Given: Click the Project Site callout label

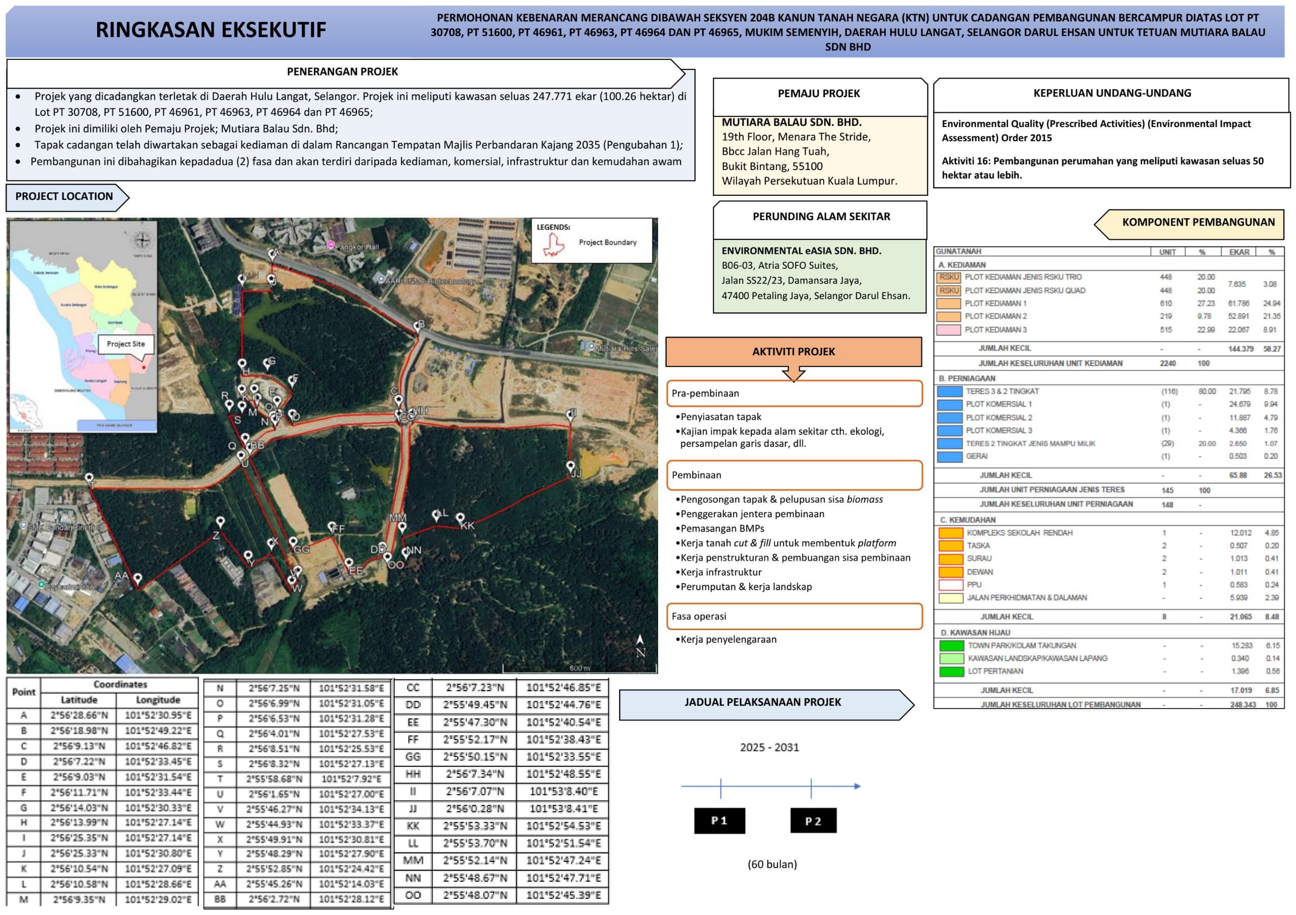Looking at the screenshot, I should tap(126, 344).
